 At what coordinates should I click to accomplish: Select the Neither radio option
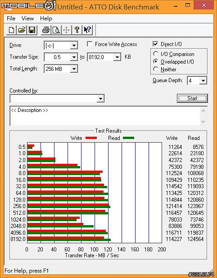click(x=156, y=69)
